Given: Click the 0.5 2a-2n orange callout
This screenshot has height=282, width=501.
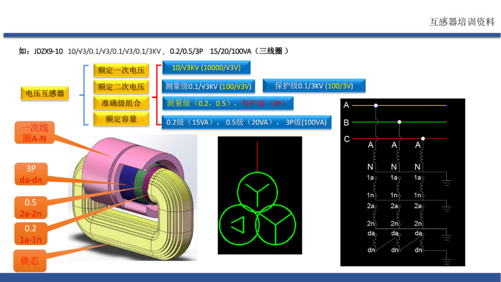Looking at the screenshot, I should tap(31, 207).
